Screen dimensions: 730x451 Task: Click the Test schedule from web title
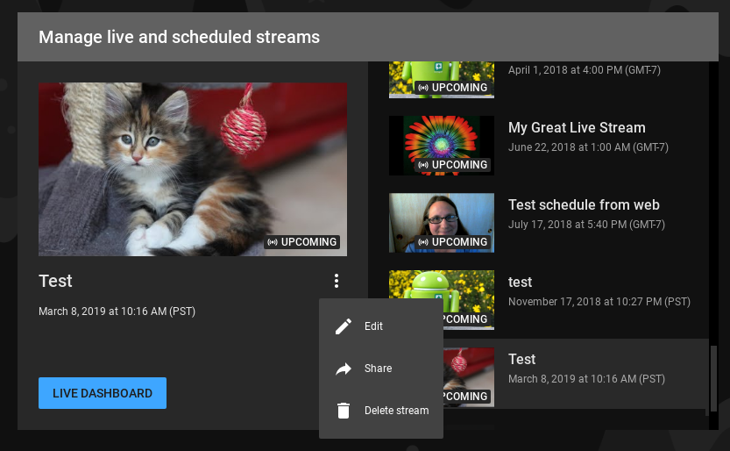pyautogui.click(x=584, y=205)
